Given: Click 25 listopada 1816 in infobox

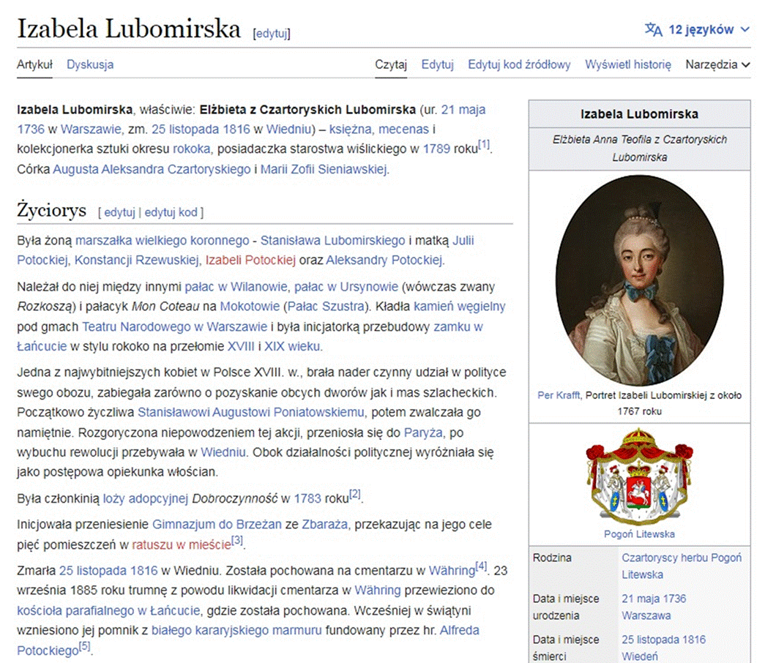Looking at the screenshot, I should pos(664,640).
